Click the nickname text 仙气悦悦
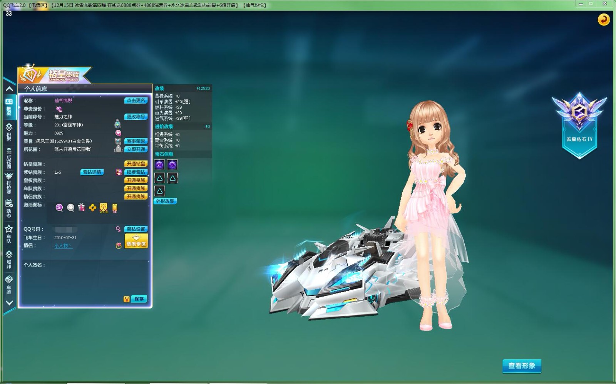This screenshot has height=384, width=616. point(63,101)
